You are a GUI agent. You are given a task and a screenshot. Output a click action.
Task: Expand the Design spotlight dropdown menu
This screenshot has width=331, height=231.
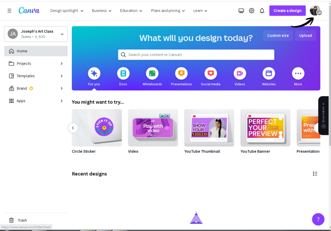click(x=67, y=11)
